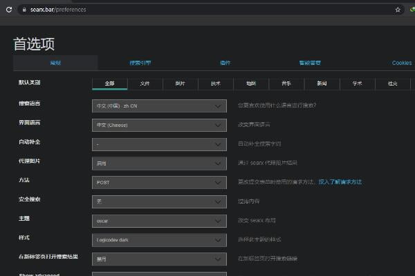415x276 pixels.
Task: Click the lock icon in address bar
Action: [x=24, y=10]
